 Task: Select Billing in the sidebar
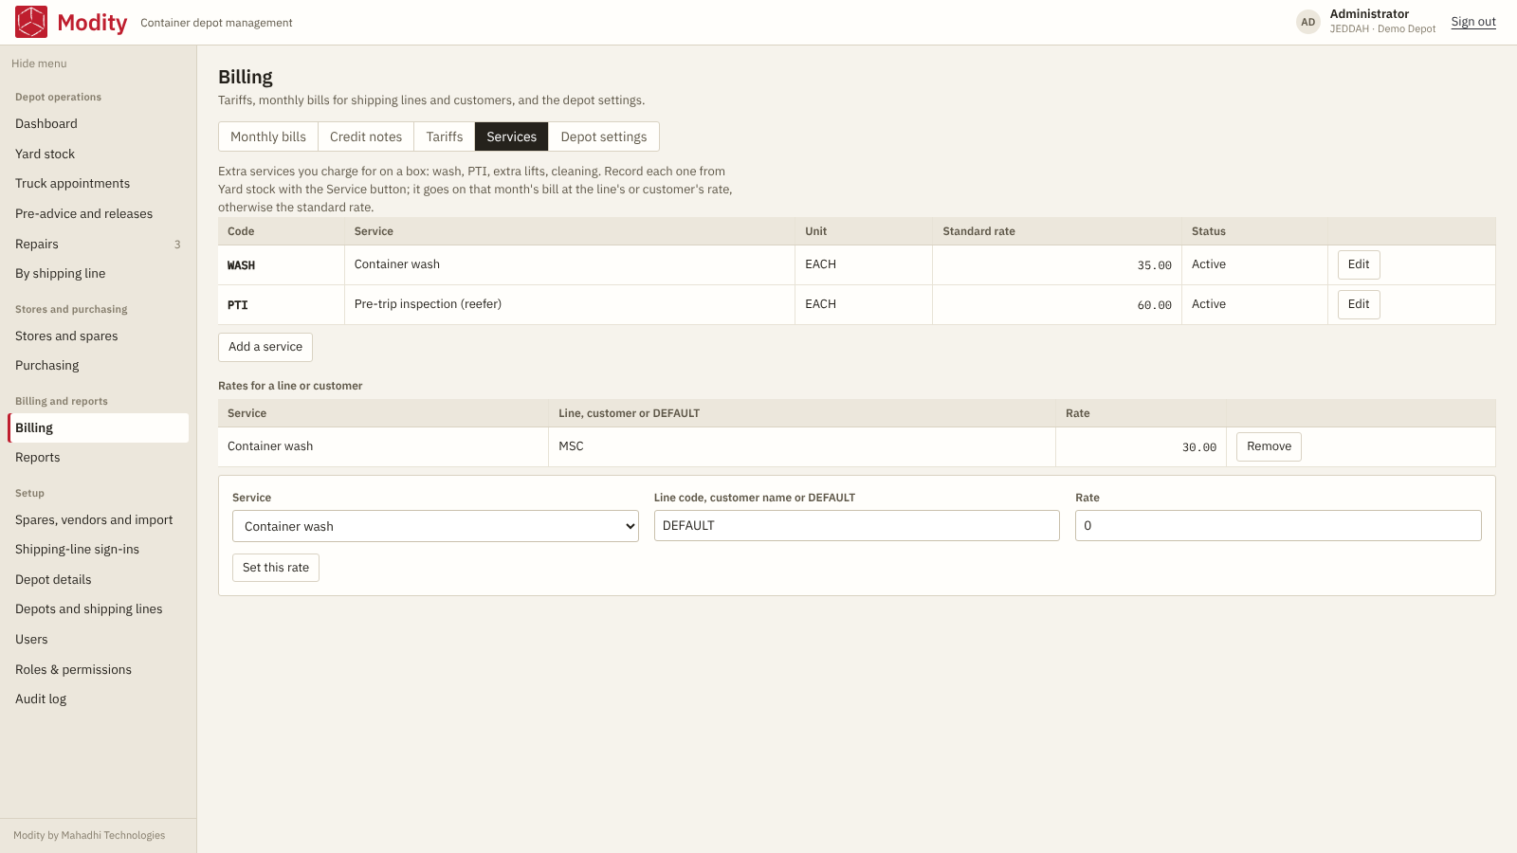point(99,427)
